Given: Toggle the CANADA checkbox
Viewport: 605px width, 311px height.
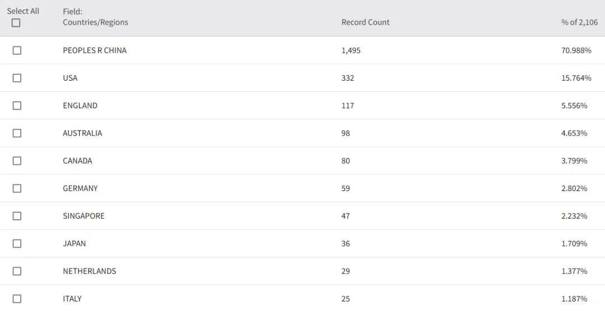Looking at the screenshot, I should tap(17, 161).
